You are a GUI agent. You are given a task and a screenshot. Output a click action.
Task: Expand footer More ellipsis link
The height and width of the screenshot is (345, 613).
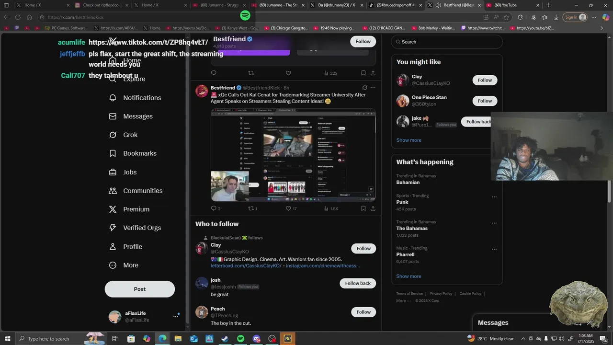[404, 301]
